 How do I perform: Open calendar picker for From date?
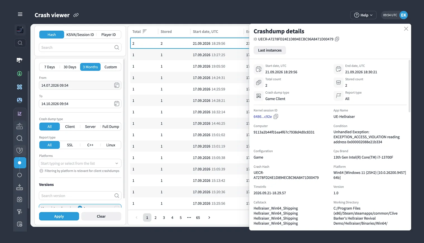click(x=117, y=85)
